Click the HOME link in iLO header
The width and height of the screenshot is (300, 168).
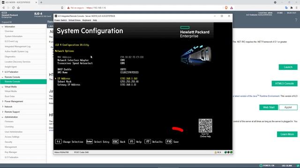[280, 13]
